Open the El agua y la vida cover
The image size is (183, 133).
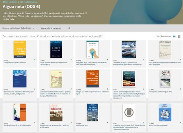click(92, 78)
